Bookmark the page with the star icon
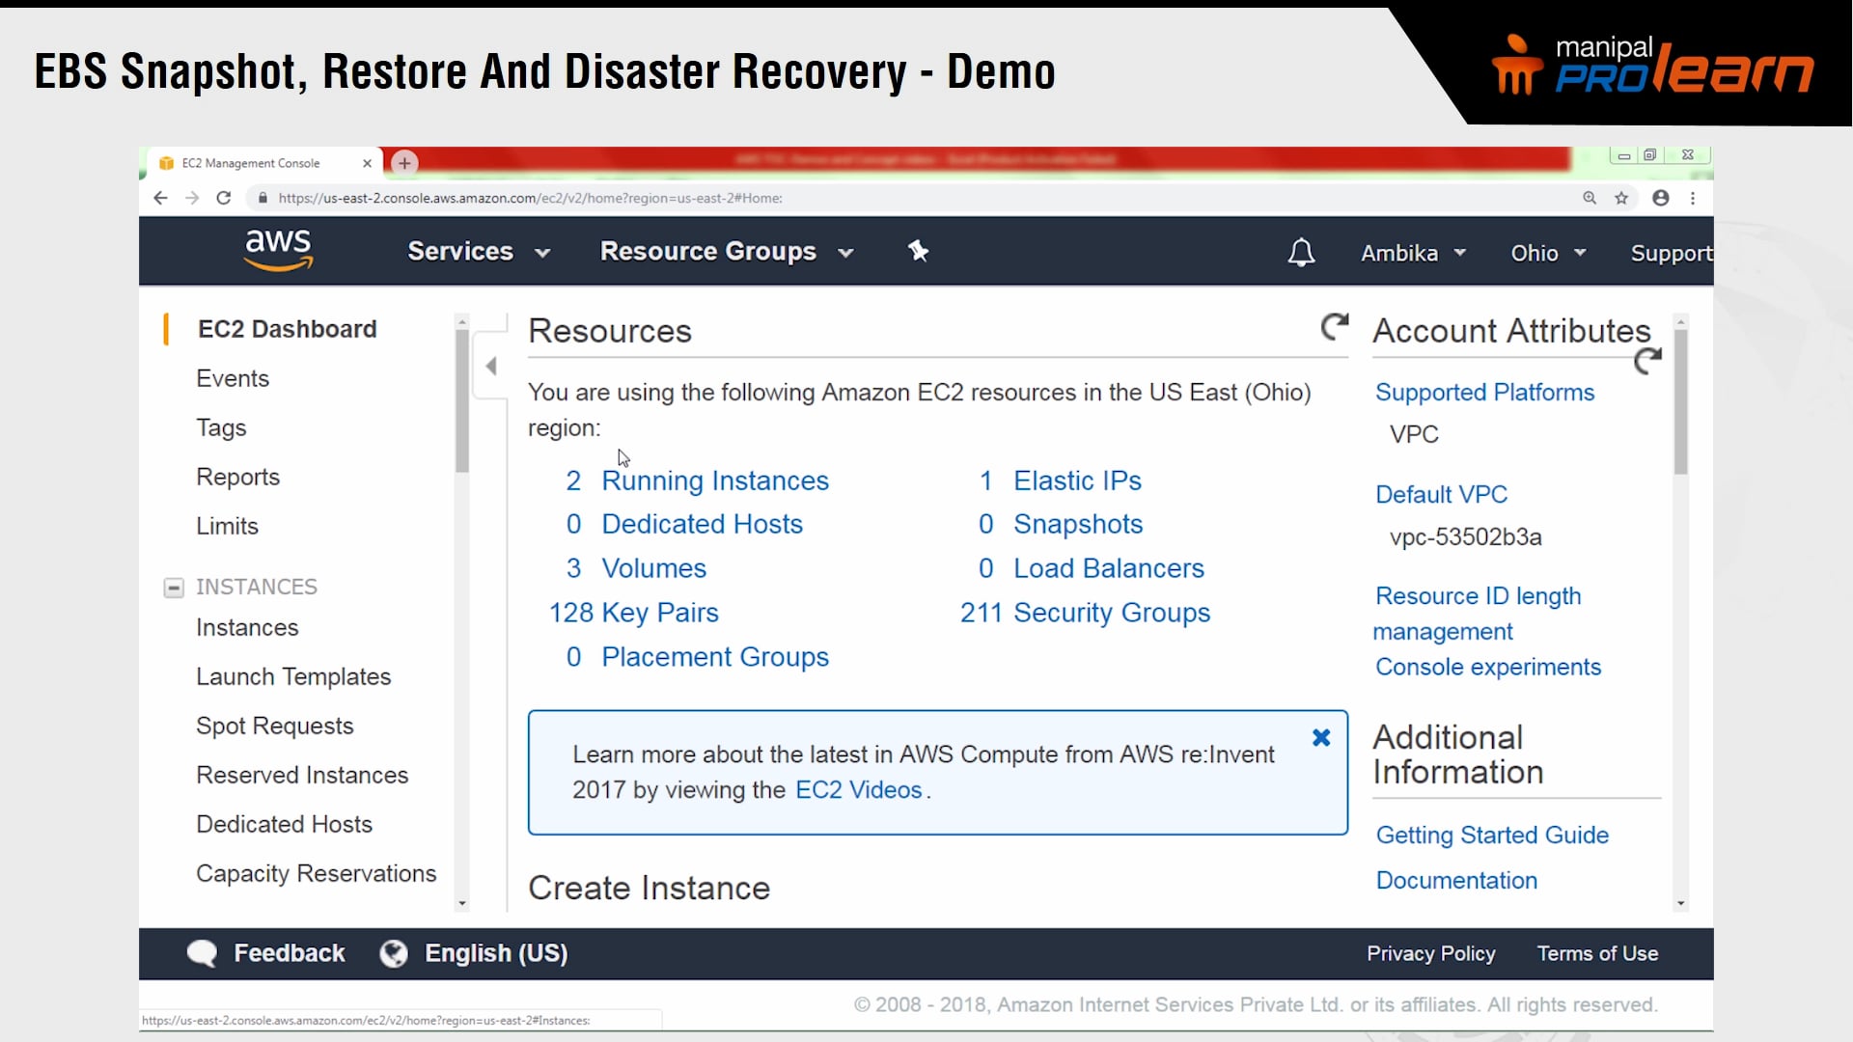This screenshot has height=1042, width=1853. pos(1622,198)
